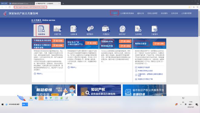The height and width of the screenshot is (113, 200).
Task: Open the 专用标志使用企业检索 link
Action: point(145,71)
